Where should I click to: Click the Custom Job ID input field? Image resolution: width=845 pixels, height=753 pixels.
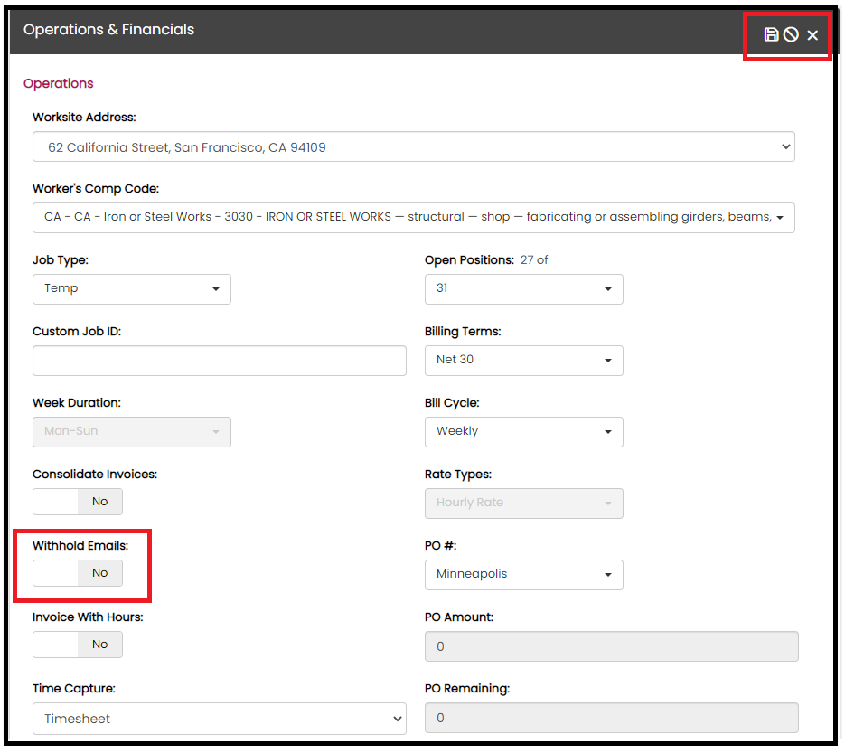pyautogui.click(x=220, y=361)
